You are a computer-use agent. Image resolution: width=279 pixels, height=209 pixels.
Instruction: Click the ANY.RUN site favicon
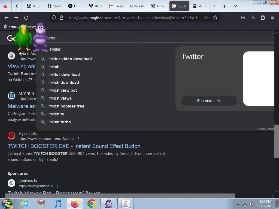11,96
